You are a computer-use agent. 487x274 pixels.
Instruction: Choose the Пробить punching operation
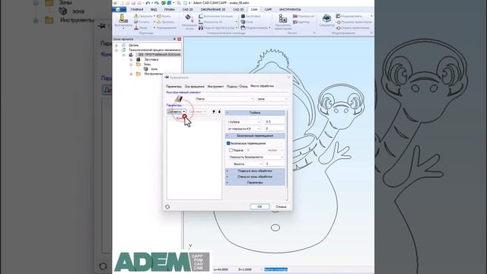pos(166,22)
